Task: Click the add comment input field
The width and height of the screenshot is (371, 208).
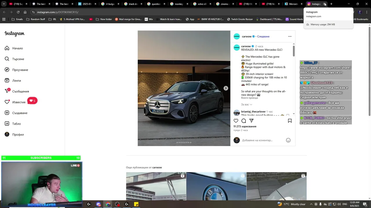Action: [262, 140]
